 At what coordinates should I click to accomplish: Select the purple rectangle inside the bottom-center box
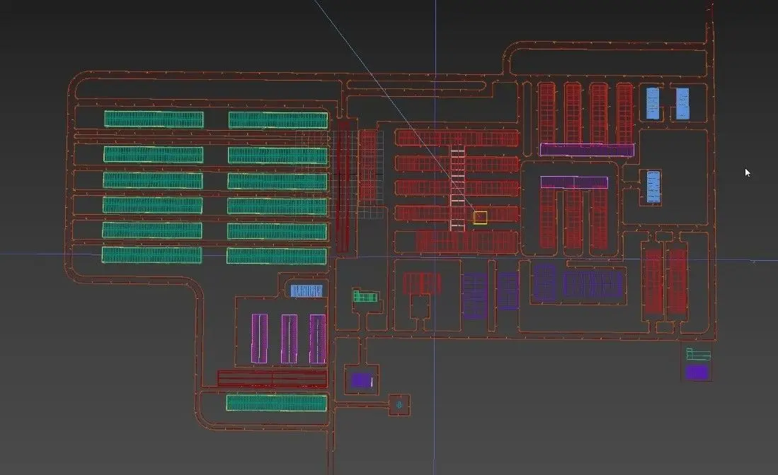(x=362, y=380)
